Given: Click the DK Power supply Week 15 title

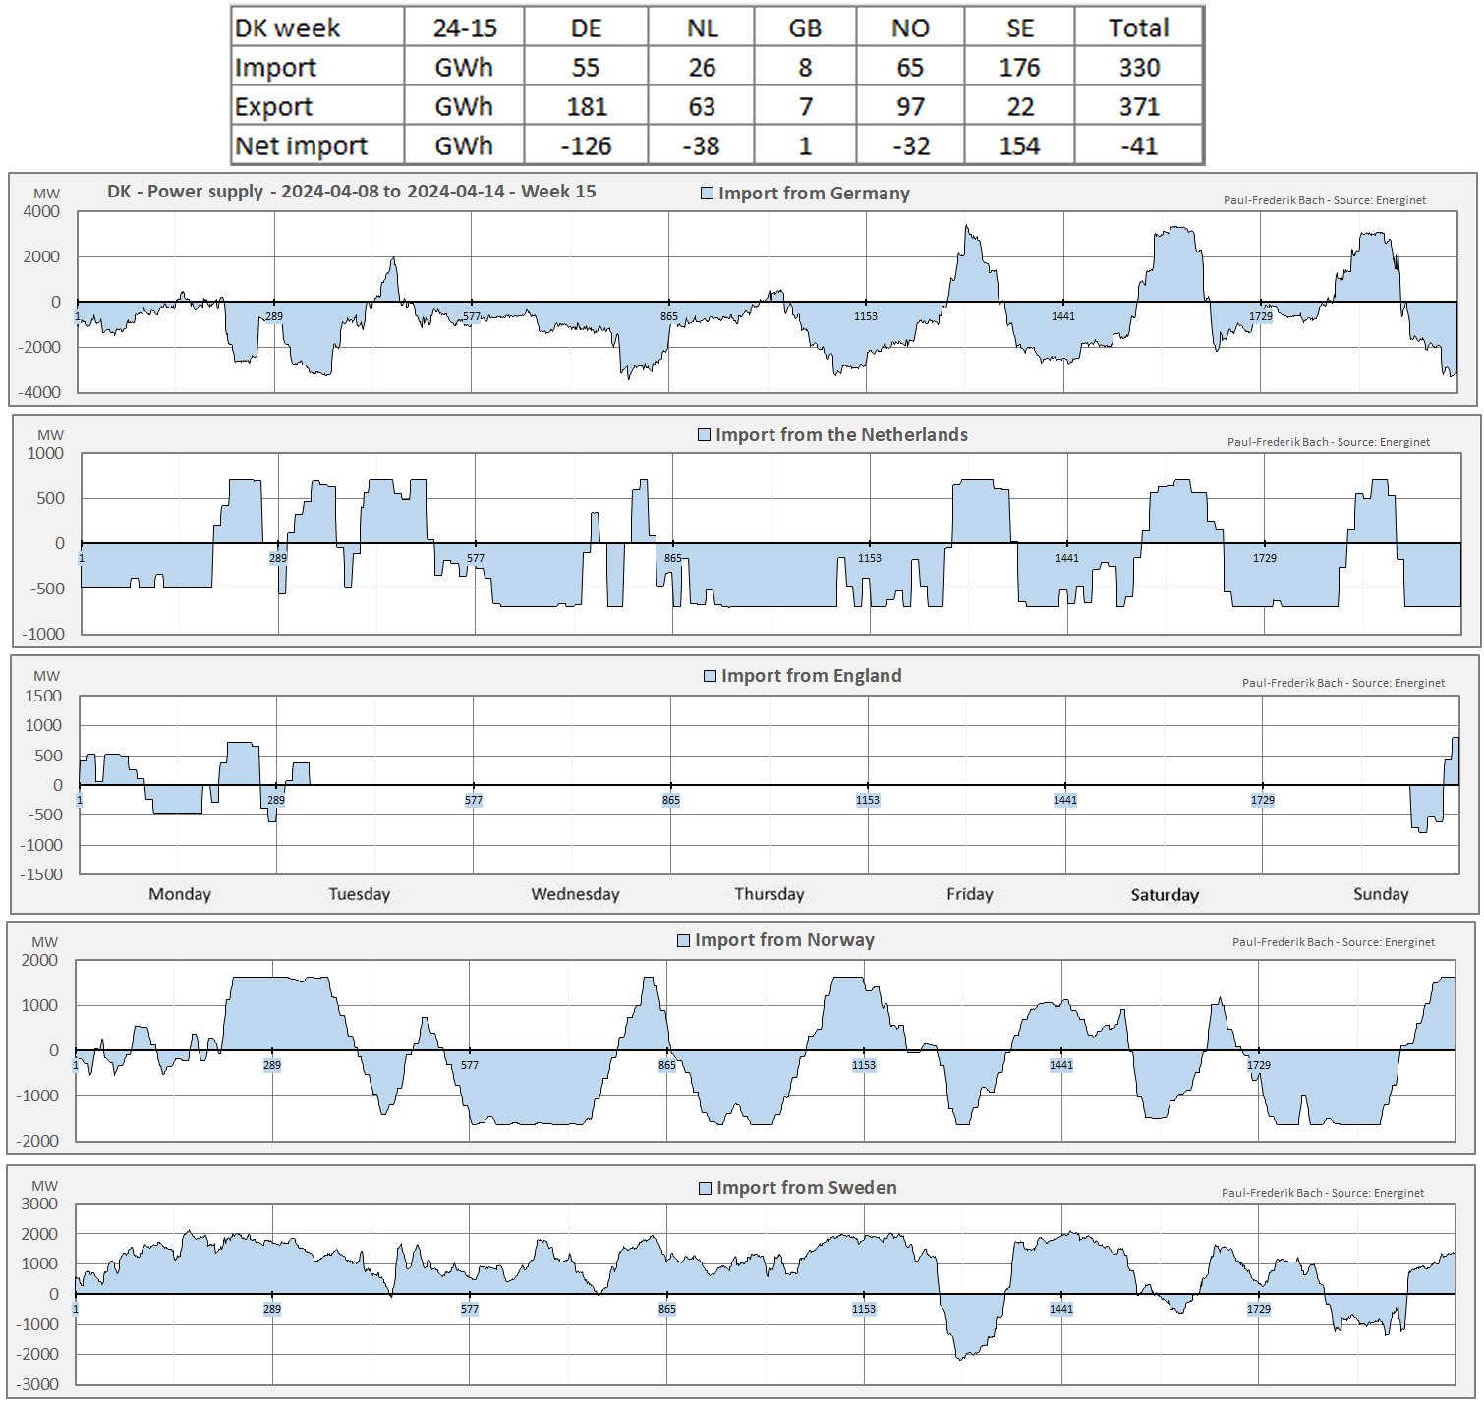Looking at the screenshot, I should pyautogui.click(x=351, y=192).
